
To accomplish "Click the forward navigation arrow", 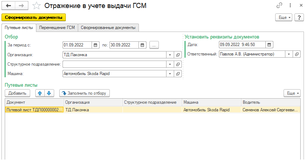I will (21, 5).
